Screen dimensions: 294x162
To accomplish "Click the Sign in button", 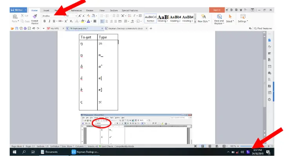I will point(215,9).
